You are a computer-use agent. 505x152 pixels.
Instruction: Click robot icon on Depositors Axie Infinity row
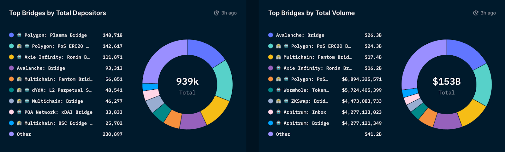[x=19, y=57]
